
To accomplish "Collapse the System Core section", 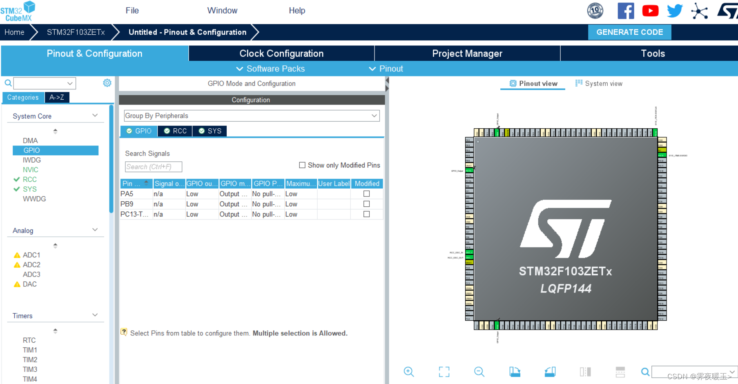I will (x=95, y=116).
